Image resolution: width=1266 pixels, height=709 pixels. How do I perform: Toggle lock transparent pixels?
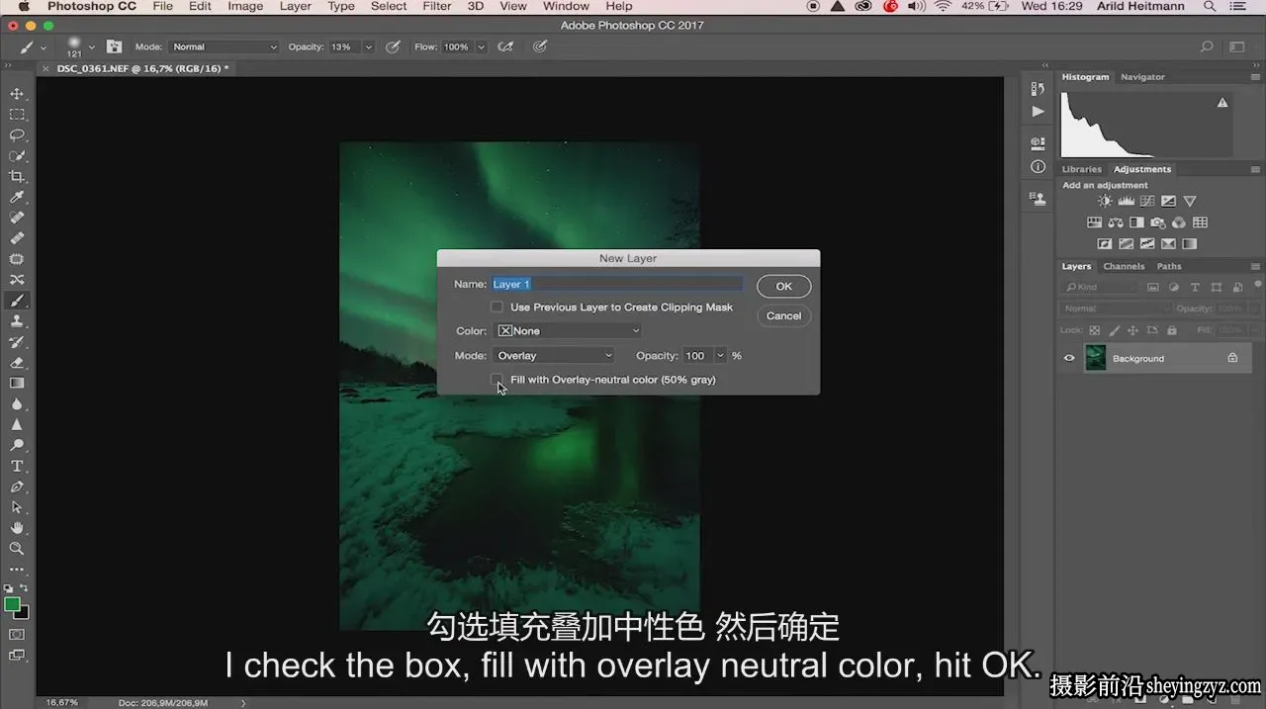point(1095,330)
